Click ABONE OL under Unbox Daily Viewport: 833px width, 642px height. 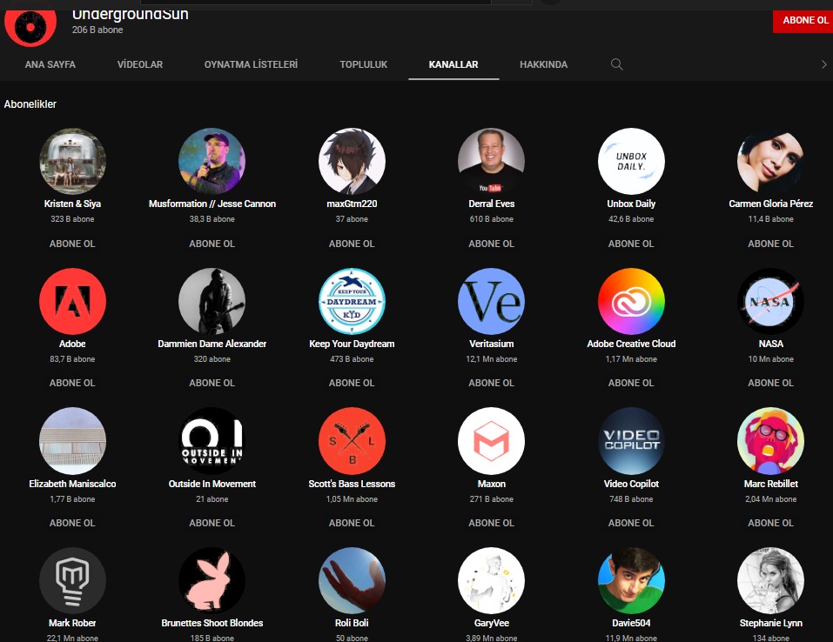point(631,244)
